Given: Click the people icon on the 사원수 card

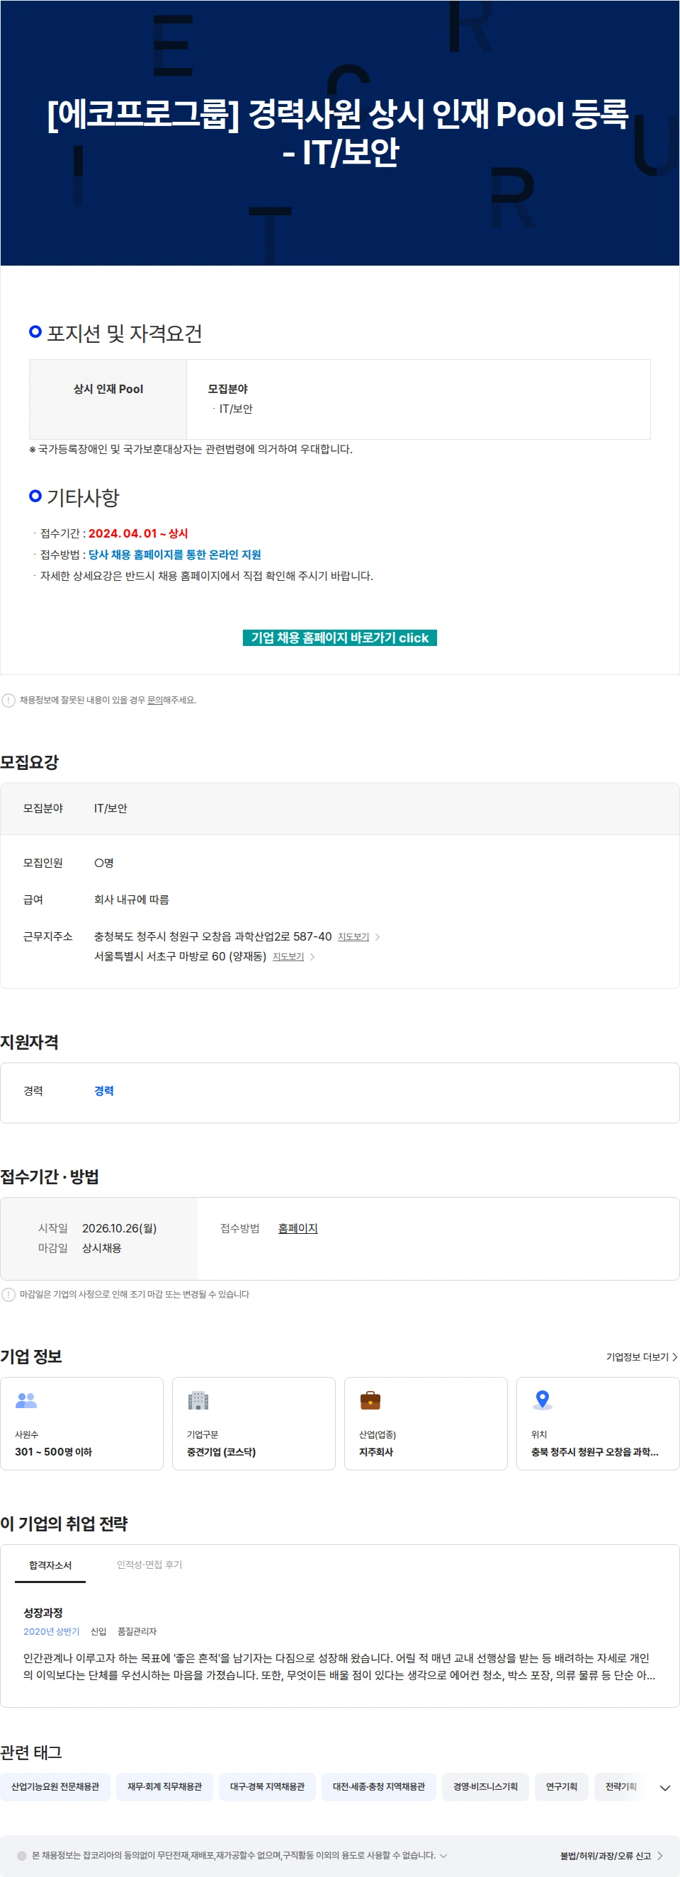Looking at the screenshot, I should (26, 1400).
